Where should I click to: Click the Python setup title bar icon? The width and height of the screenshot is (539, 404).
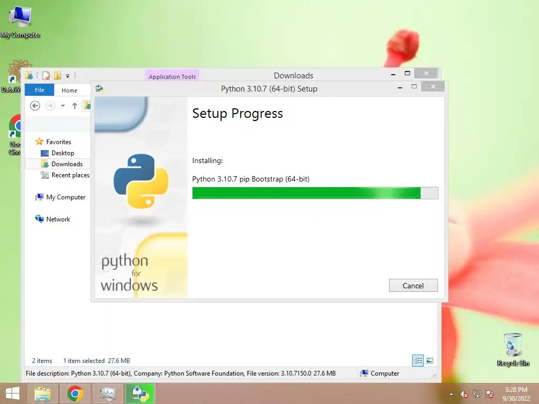point(99,88)
